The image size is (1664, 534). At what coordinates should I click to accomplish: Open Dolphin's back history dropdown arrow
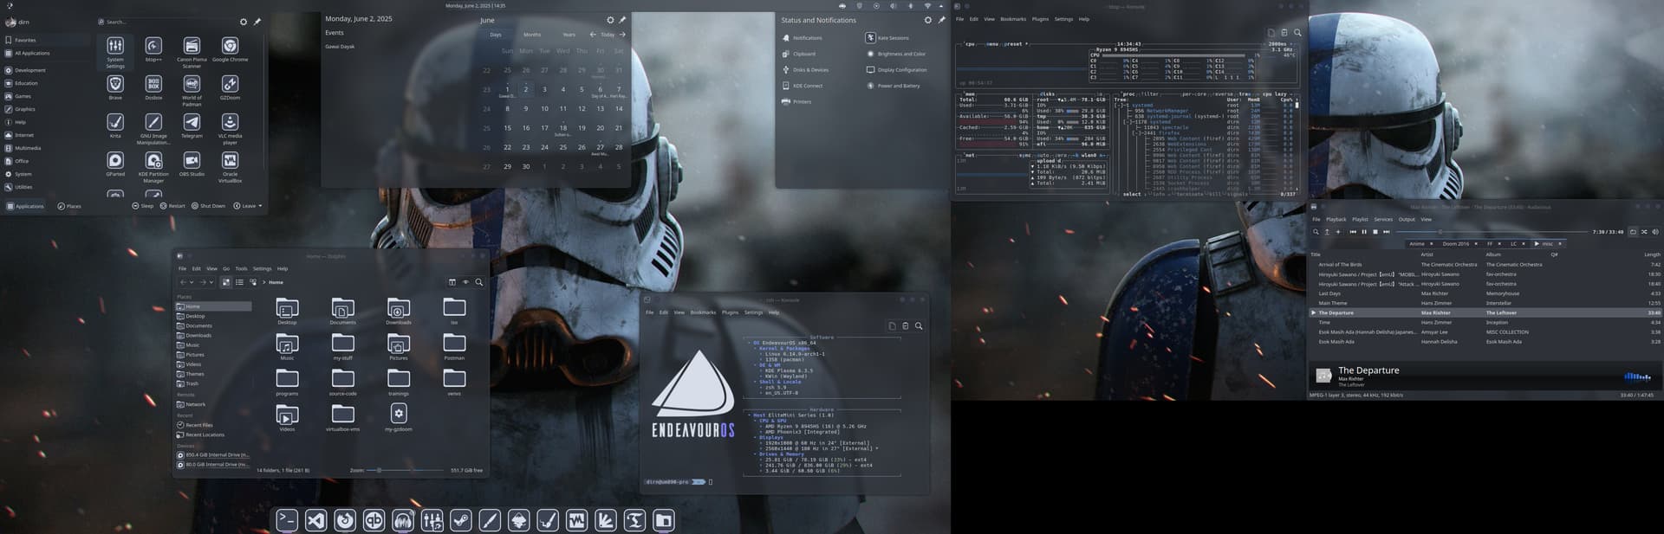point(192,282)
